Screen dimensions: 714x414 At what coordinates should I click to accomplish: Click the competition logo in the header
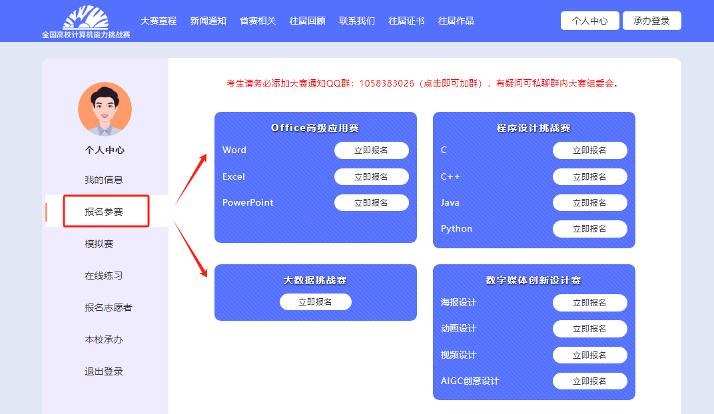(x=86, y=21)
